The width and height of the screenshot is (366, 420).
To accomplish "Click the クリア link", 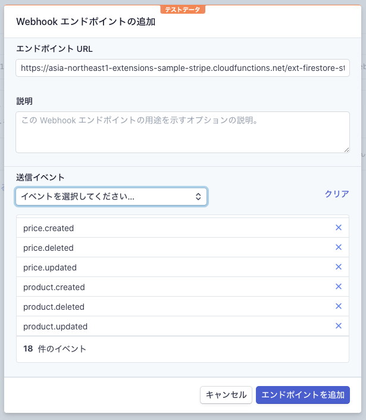I will [337, 194].
